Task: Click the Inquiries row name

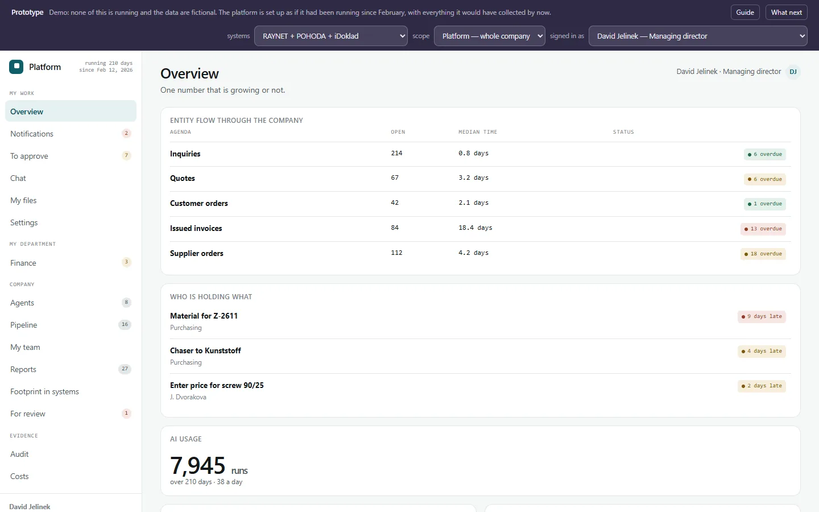Action: [x=185, y=154]
